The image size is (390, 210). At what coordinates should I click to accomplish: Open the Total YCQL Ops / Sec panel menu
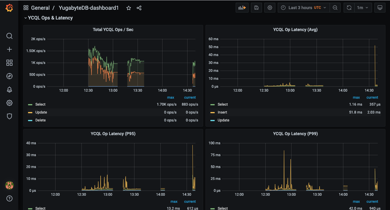113,30
